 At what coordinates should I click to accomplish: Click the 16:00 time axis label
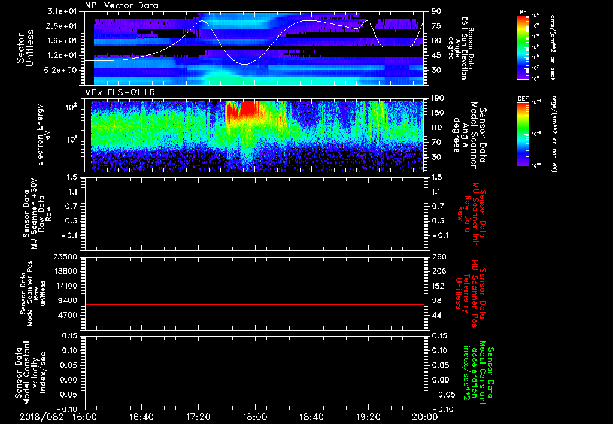[x=85, y=417]
